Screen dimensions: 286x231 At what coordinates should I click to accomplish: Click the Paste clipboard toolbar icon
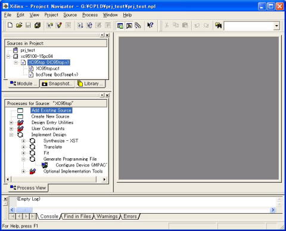click(x=185, y=25)
